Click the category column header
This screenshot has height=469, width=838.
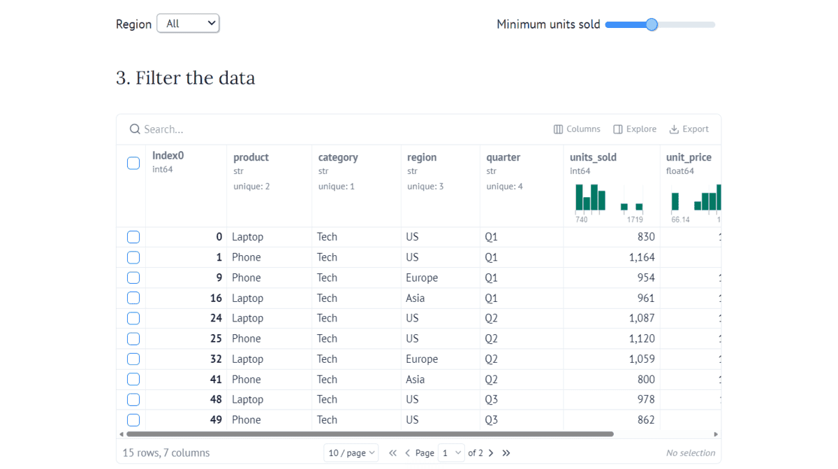point(338,157)
